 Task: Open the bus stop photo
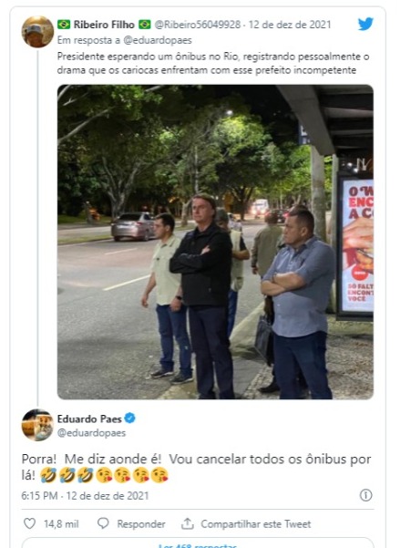coord(215,242)
